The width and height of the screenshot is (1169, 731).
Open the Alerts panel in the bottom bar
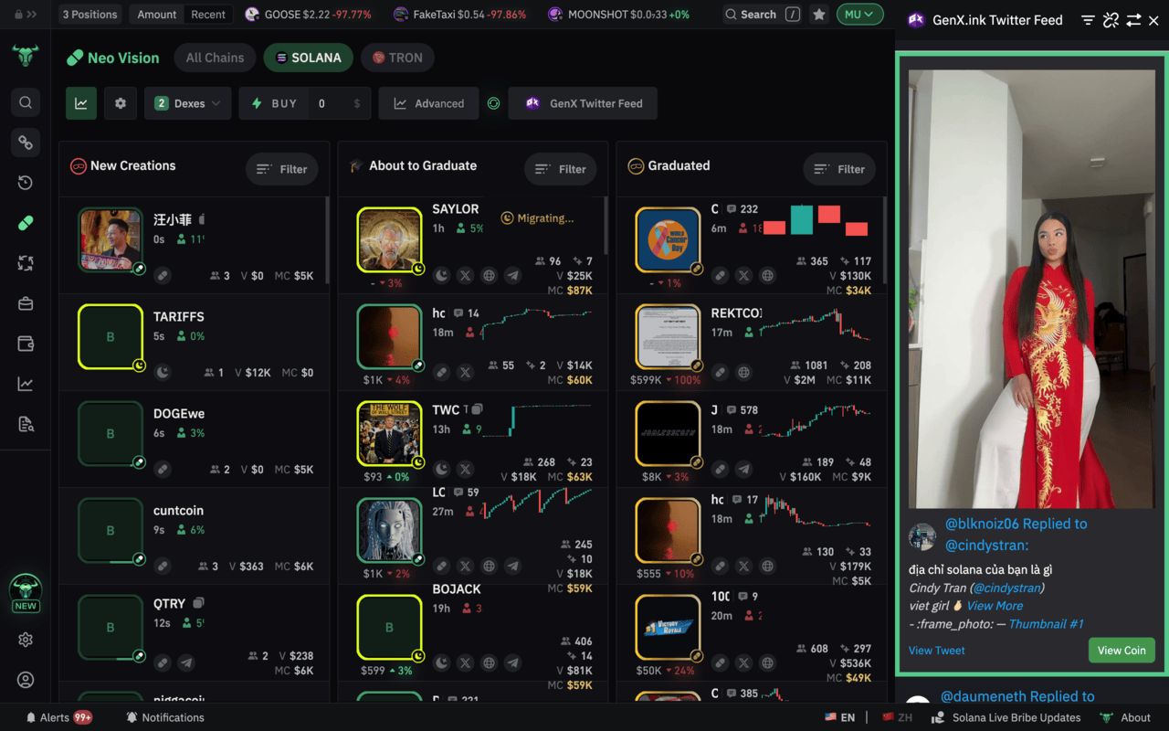[x=59, y=717]
